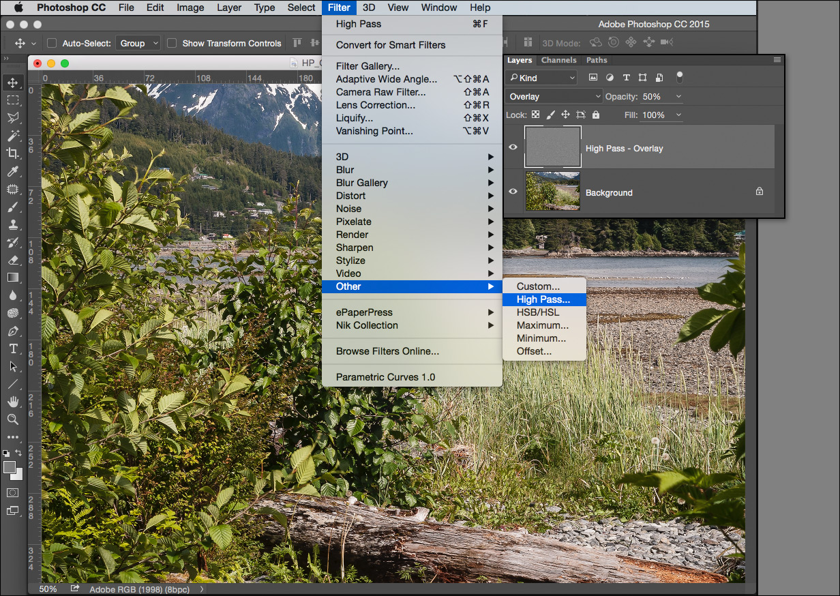The image size is (840, 596).
Task: Toggle the lock all option
Action: coord(596,115)
